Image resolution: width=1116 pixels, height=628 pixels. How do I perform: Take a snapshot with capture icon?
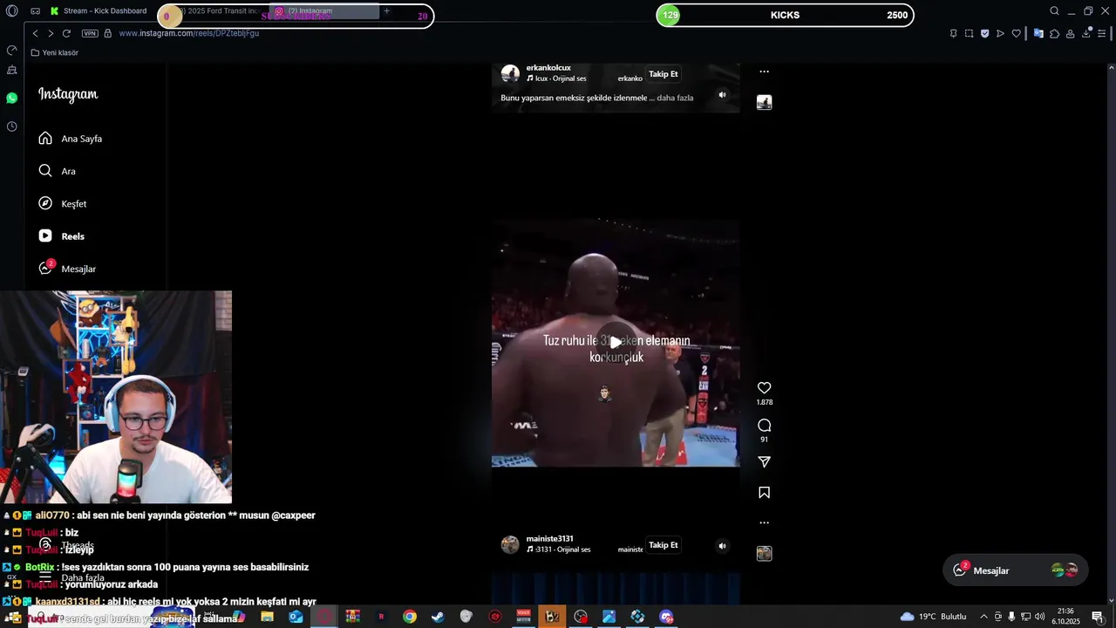coord(969,33)
